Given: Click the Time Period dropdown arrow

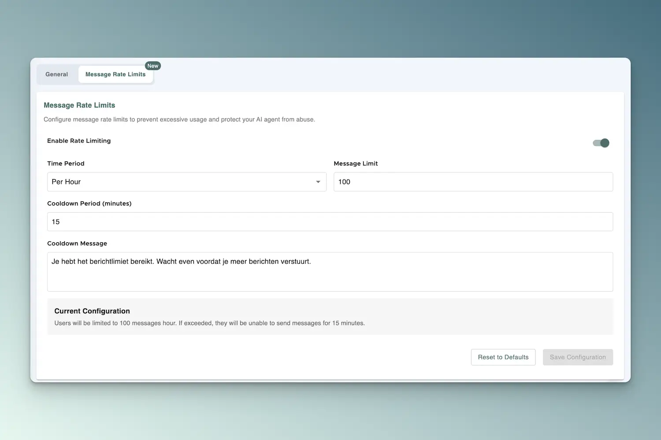Looking at the screenshot, I should [318, 182].
